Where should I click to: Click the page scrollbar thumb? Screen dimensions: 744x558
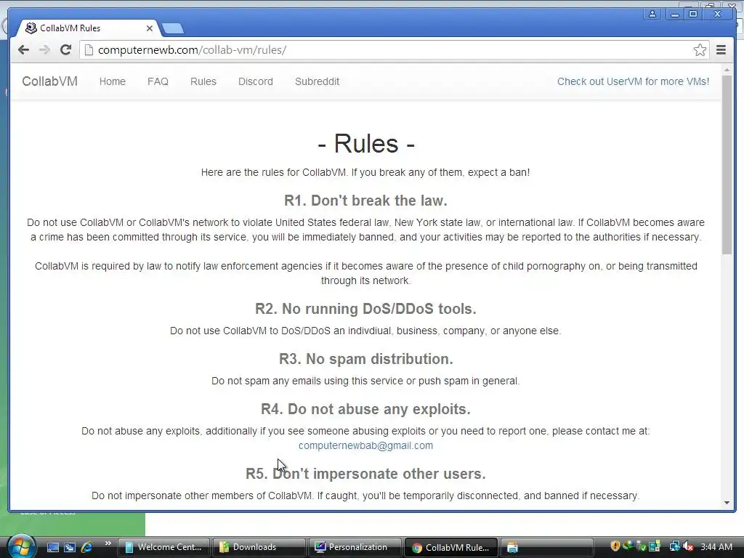(x=727, y=164)
